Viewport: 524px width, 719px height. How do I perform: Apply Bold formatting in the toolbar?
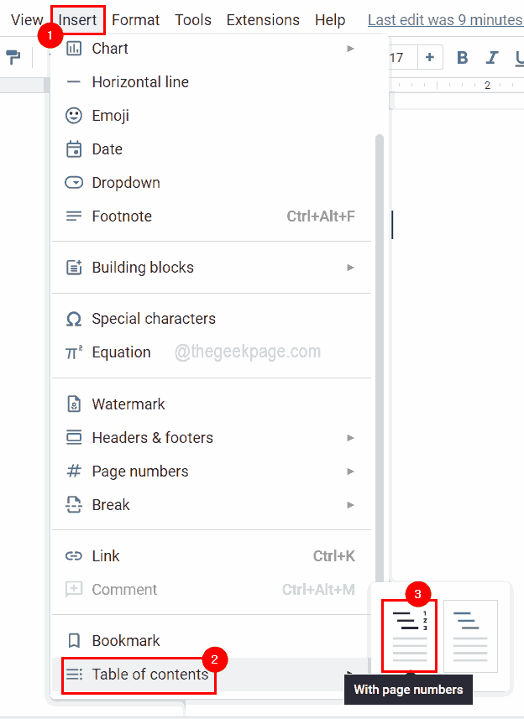pyautogui.click(x=462, y=57)
